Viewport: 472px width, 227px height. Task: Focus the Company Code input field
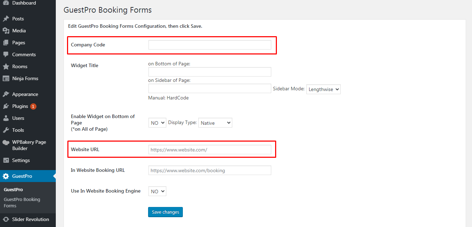click(x=210, y=45)
